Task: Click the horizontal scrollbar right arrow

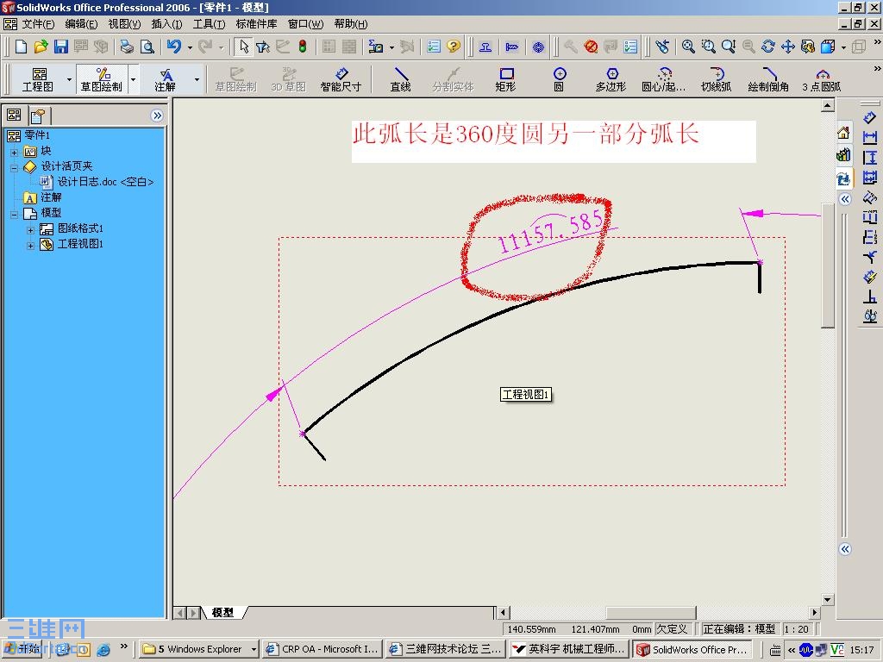Action: pyautogui.click(x=814, y=613)
